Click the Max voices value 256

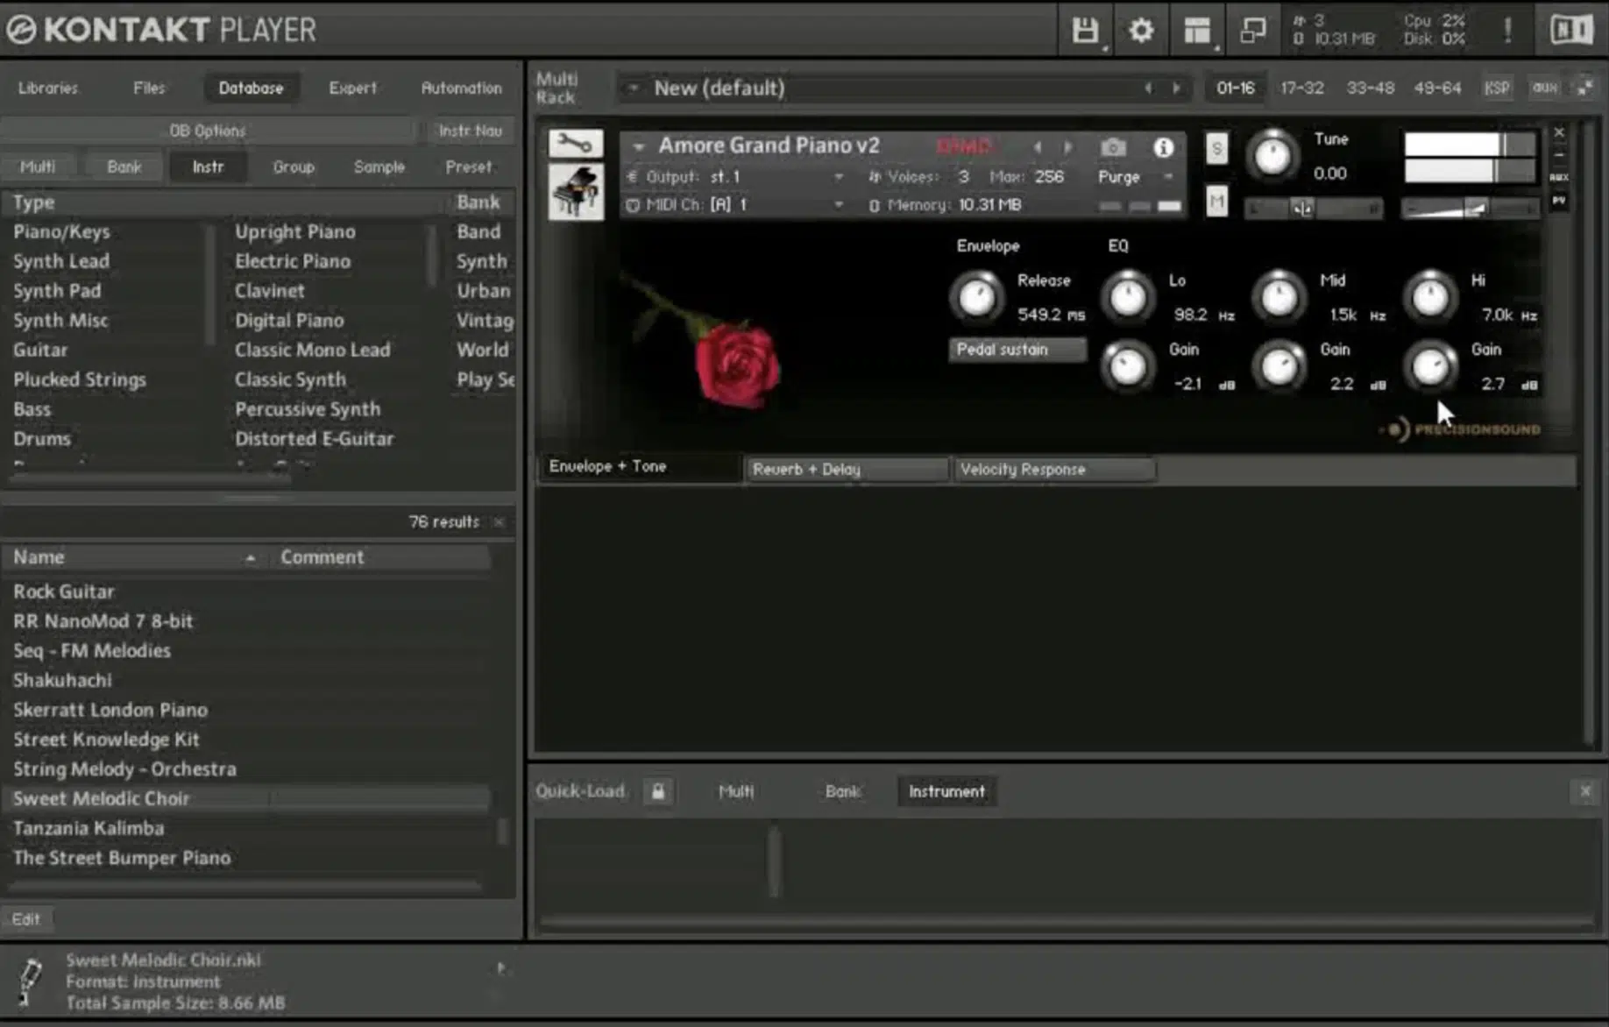[1048, 177]
